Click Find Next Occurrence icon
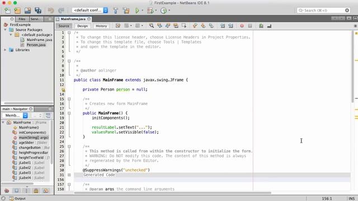358x201 pixels. (168, 26)
